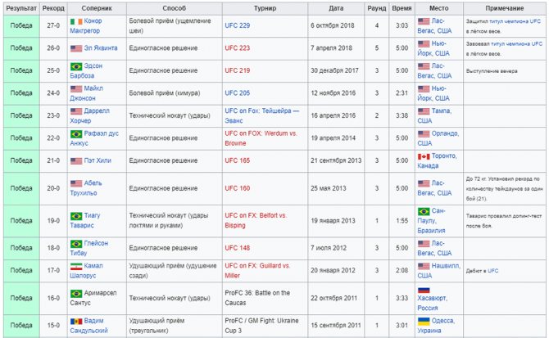Click the US flag beside Нашвилл, США

424,266
